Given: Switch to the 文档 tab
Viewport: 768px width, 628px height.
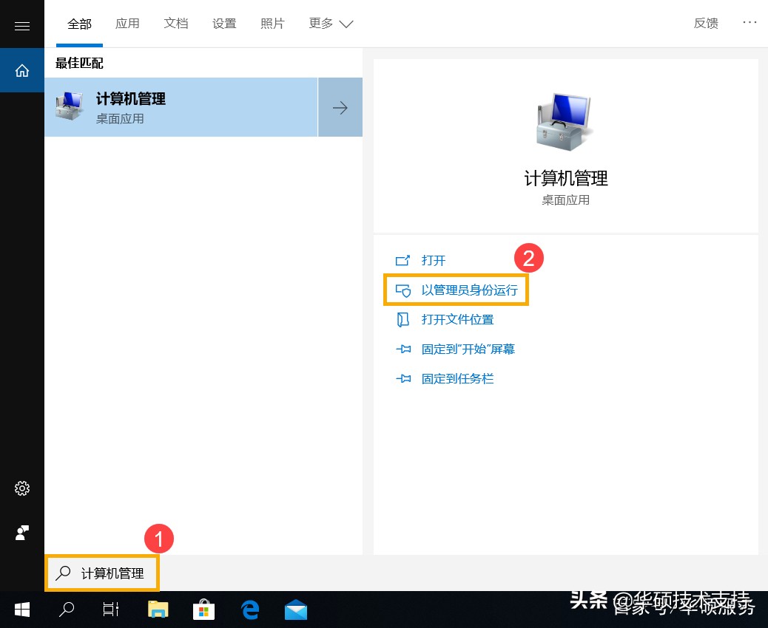Looking at the screenshot, I should (176, 23).
